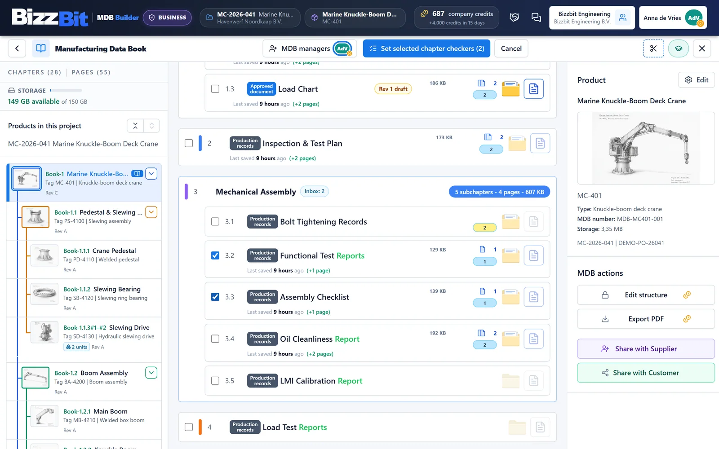Uncheck the 3.3 Assembly Checklist checkbox
Image resolution: width=719 pixels, height=449 pixels.
(x=215, y=297)
